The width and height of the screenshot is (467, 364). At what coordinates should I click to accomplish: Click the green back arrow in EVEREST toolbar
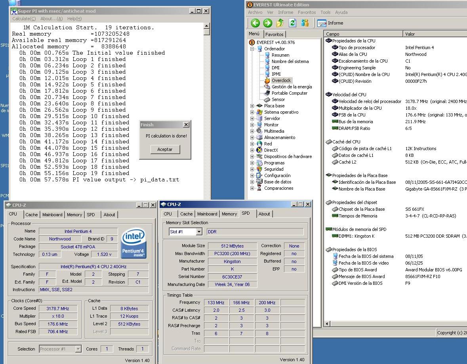click(x=255, y=23)
